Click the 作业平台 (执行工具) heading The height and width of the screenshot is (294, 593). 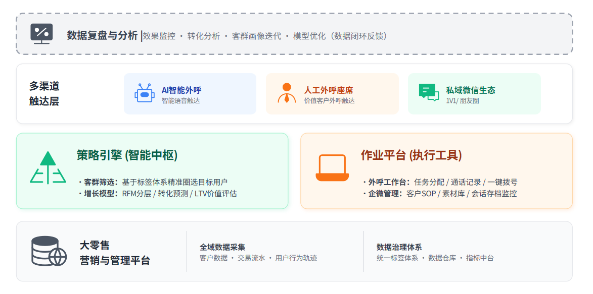(x=412, y=155)
